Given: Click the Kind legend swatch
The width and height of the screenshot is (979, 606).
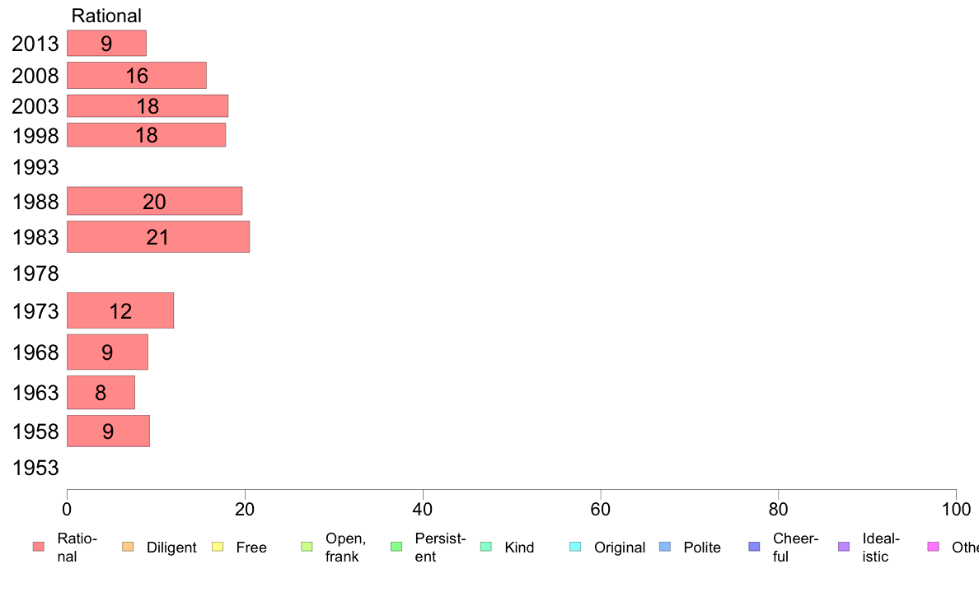Looking at the screenshot, I should (485, 547).
